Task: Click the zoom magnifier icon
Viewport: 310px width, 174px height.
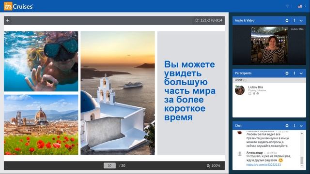Action: point(208,166)
